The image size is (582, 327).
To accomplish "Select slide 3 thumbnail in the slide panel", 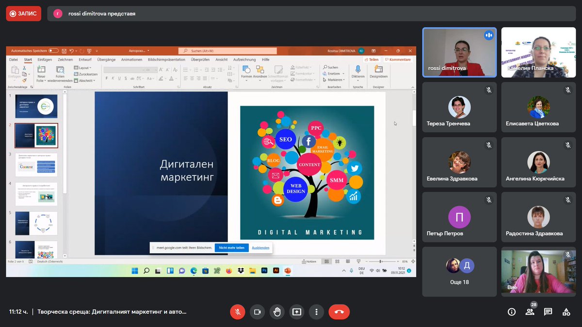I will click(36, 165).
